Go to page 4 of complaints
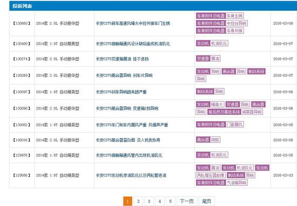Viewport: 297px width, 206px height. (x=160, y=201)
